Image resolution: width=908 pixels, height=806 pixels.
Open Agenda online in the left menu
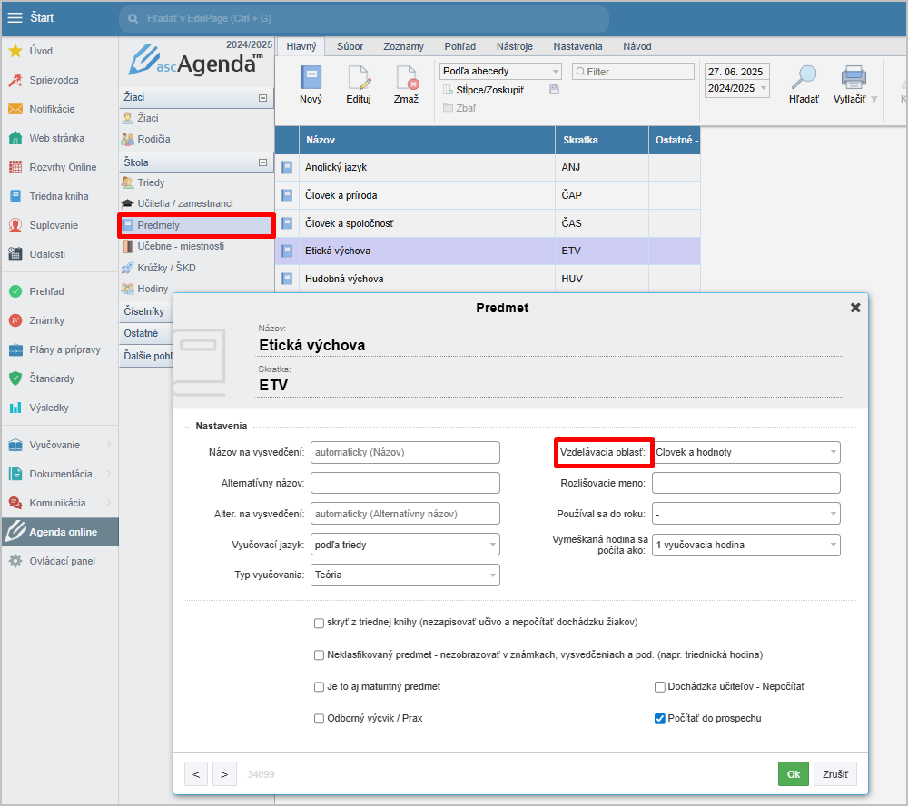coord(60,532)
